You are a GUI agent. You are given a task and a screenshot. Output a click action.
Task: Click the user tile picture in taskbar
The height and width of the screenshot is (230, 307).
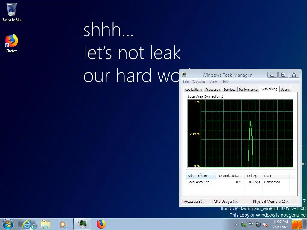point(297,224)
